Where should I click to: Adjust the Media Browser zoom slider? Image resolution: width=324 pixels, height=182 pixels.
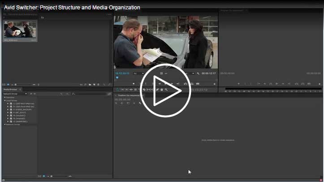(60, 176)
